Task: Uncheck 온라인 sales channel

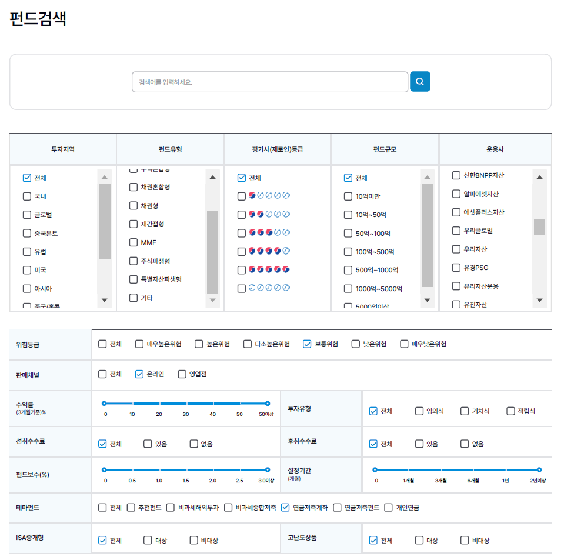Action: coord(139,375)
